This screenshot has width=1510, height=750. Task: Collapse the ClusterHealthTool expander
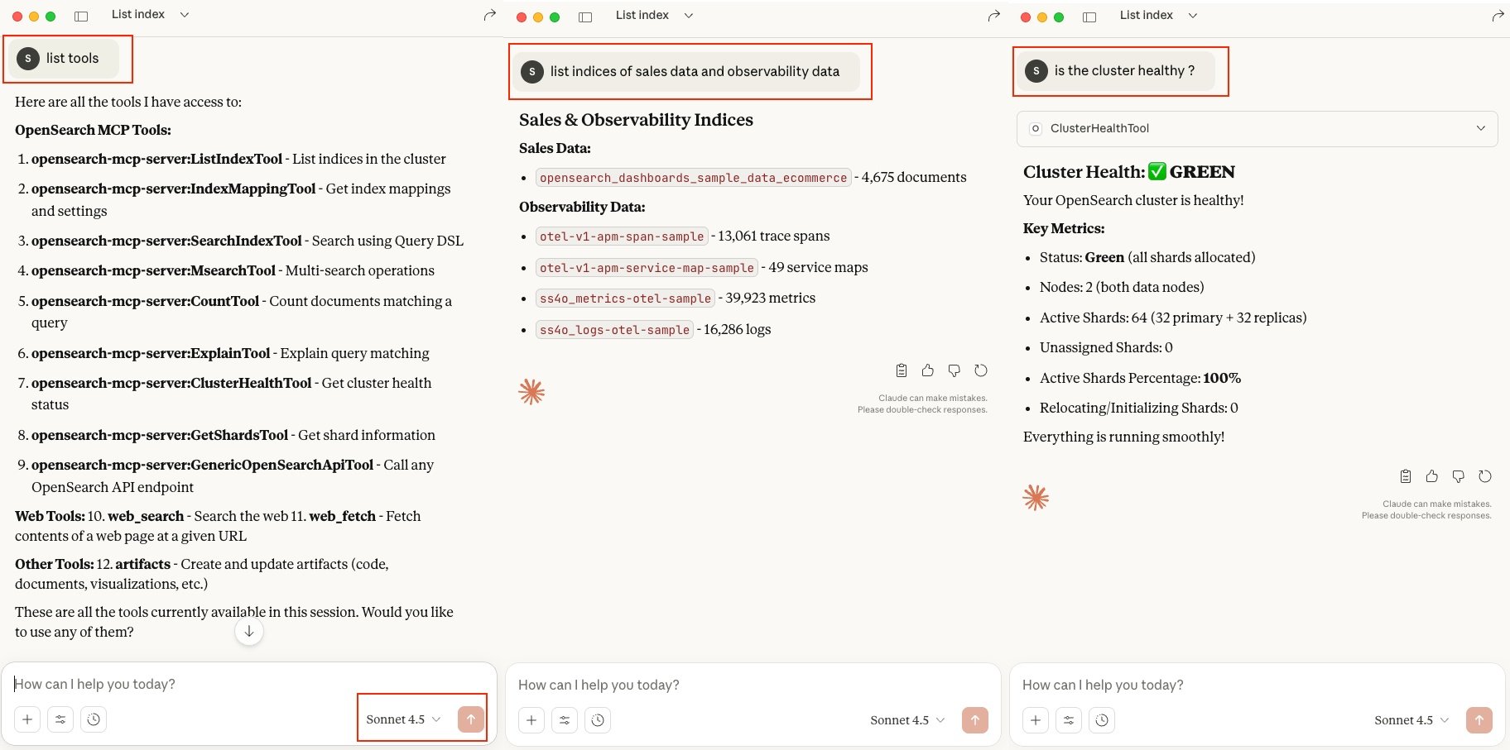pyautogui.click(x=1481, y=128)
